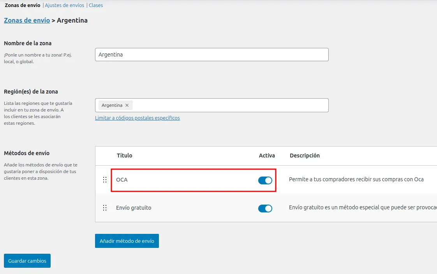The width and height of the screenshot is (437, 274).
Task: Open the OCA shipping method title
Action: point(122,180)
